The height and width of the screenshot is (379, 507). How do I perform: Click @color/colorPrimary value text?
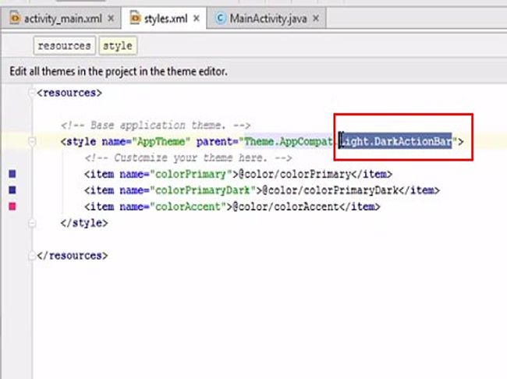point(295,175)
